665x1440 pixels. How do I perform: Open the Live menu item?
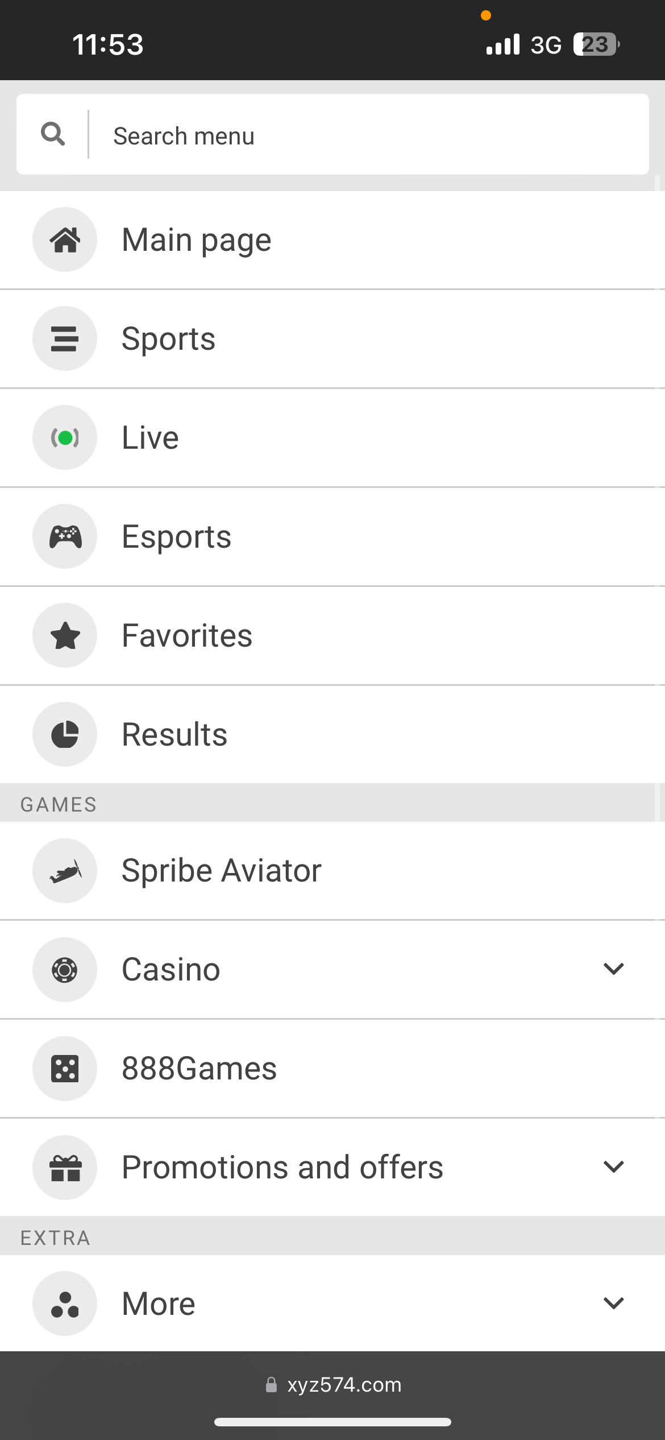tap(151, 438)
